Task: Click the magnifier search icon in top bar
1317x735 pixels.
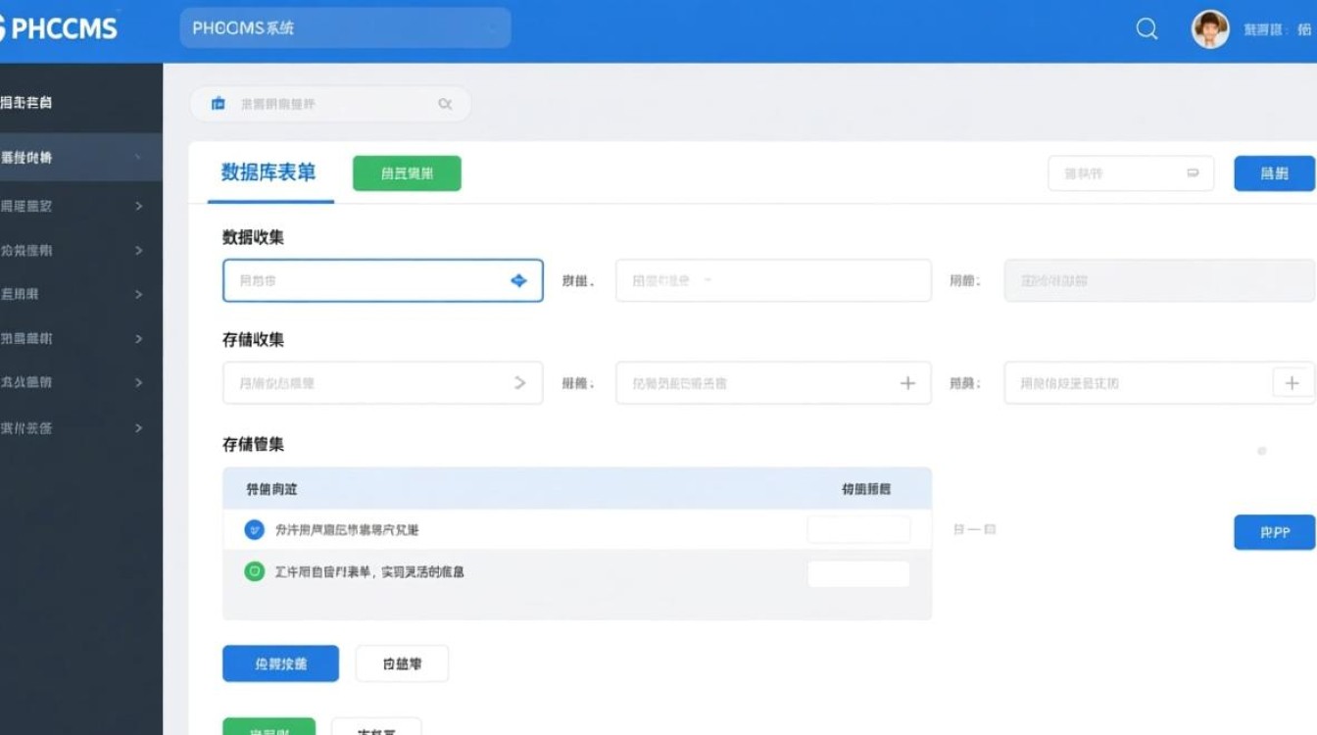Action: pos(1146,29)
